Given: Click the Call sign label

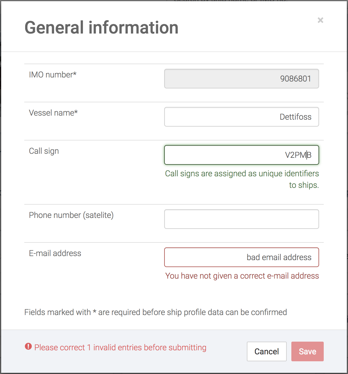Looking at the screenshot, I should (x=44, y=151).
